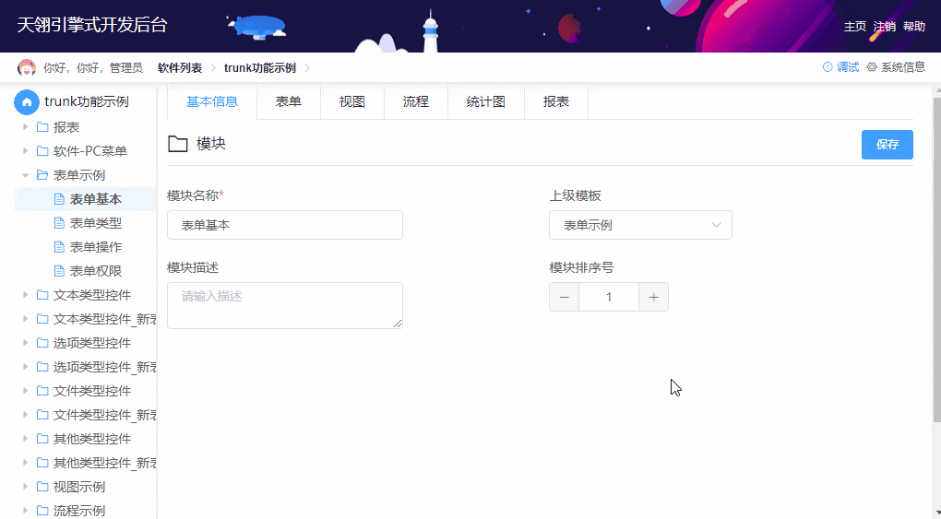
Task: Click the folder icon next to 报表
Action: point(42,127)
